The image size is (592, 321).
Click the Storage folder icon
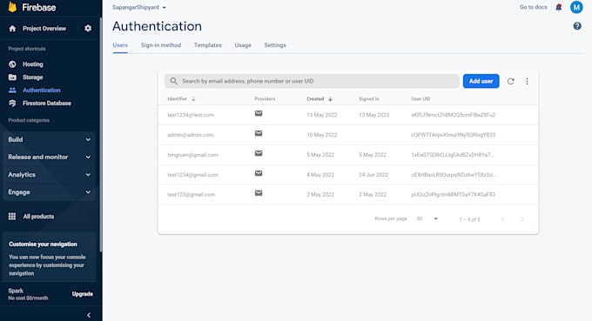coord(12,77)
